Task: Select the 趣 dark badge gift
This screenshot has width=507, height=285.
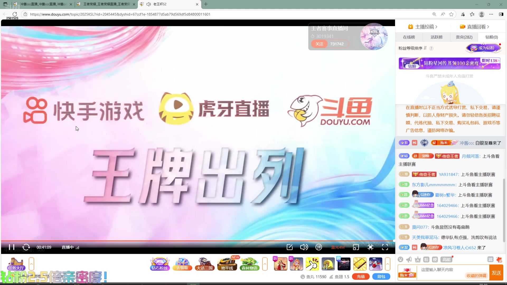Action: pyautogui.click(x=344, y=264)
